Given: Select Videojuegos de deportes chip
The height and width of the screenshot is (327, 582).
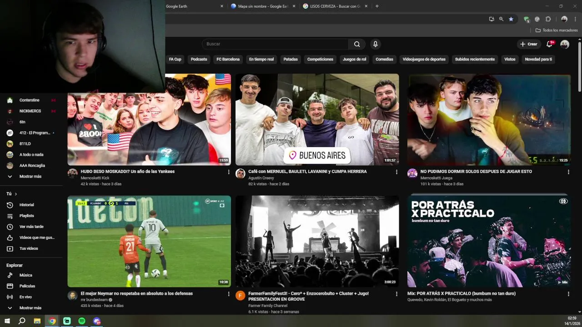Looking at the screenshot, I should (x=424, y=59).
